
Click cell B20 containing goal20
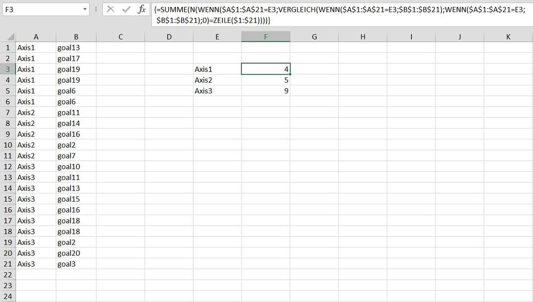[76, 253]
